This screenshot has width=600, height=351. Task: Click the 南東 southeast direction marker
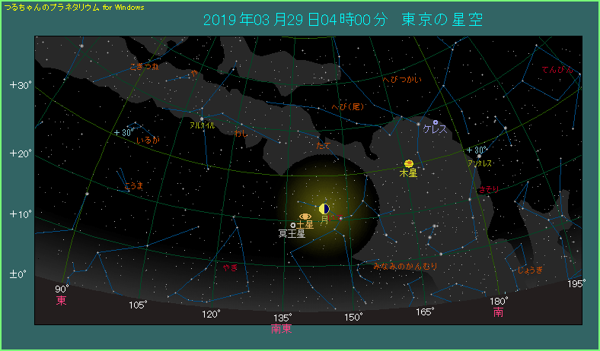281,329
